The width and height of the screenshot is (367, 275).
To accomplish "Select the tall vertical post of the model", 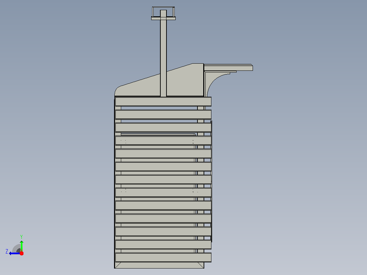I will (x=163, y=53).
